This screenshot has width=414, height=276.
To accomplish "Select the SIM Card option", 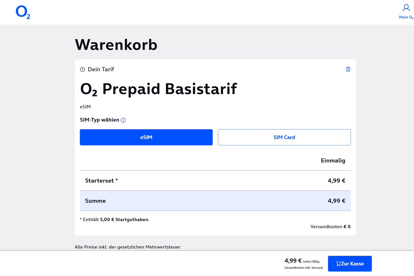I will (284, 137).
